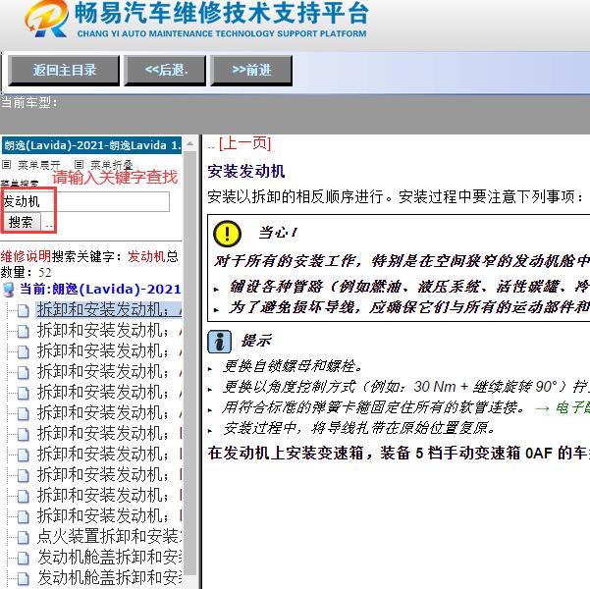Image resolution: width=590 pixels, height=589 pixels.
Task: Click the tip line mentioning 30 Nm + 继续旋转 90°
Action: [x=405, y=387]
